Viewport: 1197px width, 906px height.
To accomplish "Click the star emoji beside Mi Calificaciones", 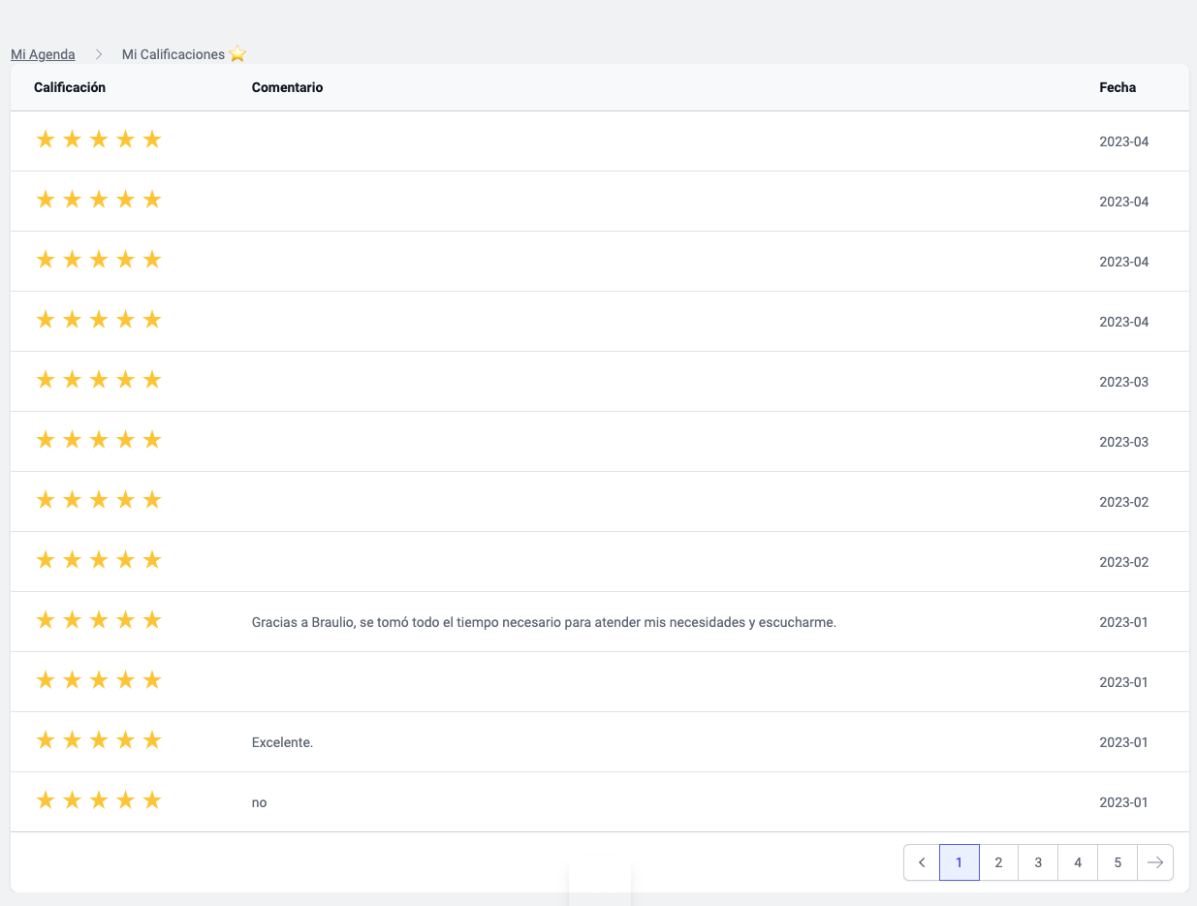I will [x=237, y=55].
